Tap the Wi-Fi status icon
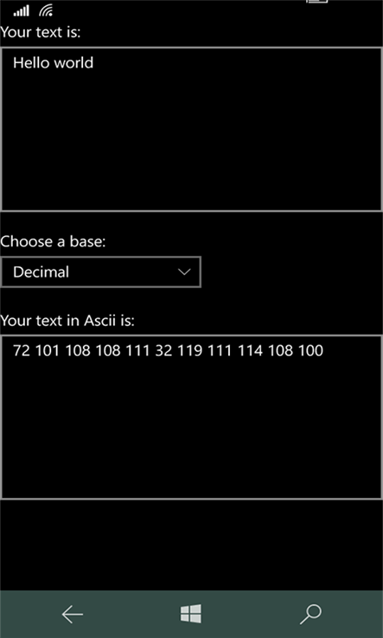This screenshot has height=638, width=383. (46, 11)
